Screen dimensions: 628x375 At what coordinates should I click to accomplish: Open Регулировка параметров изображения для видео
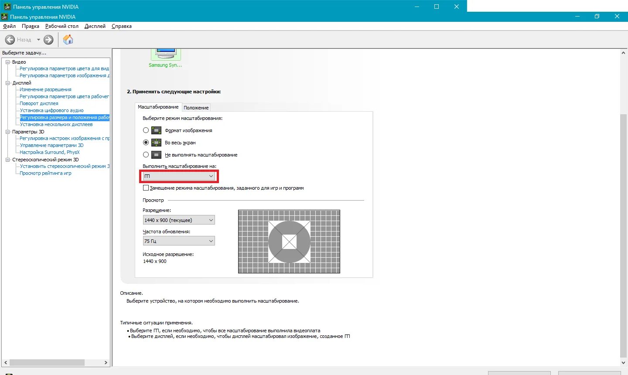pyautogui.click(x=64, y=75)
